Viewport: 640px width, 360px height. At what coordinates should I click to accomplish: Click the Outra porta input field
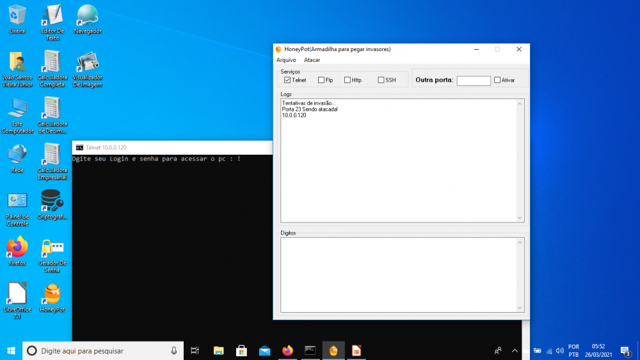coord(473,81)
